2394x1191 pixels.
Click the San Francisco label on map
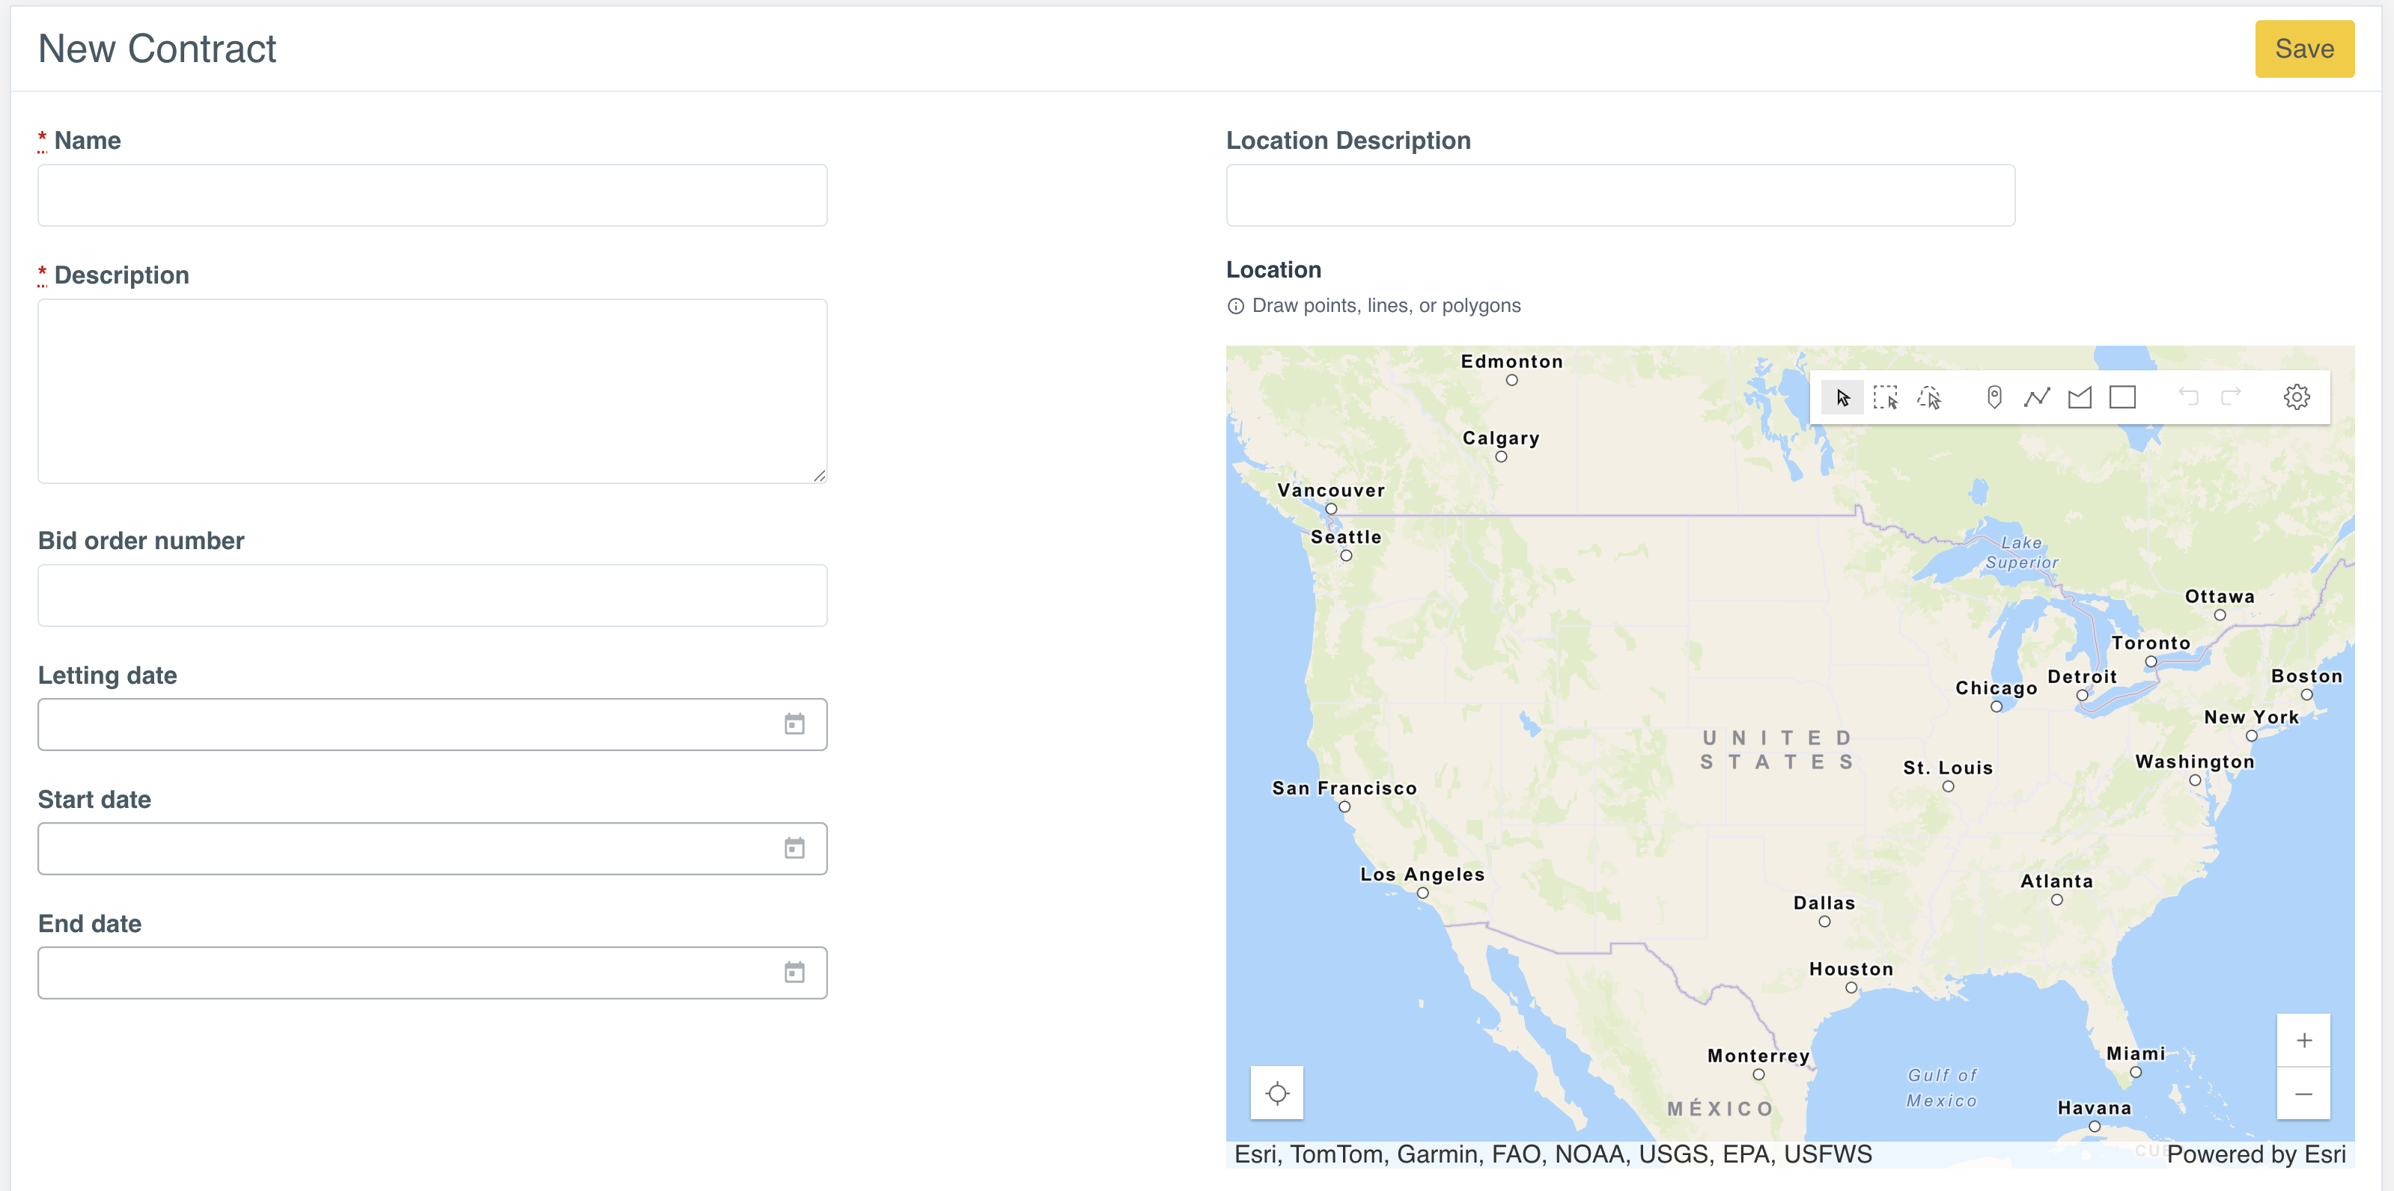1344,788
